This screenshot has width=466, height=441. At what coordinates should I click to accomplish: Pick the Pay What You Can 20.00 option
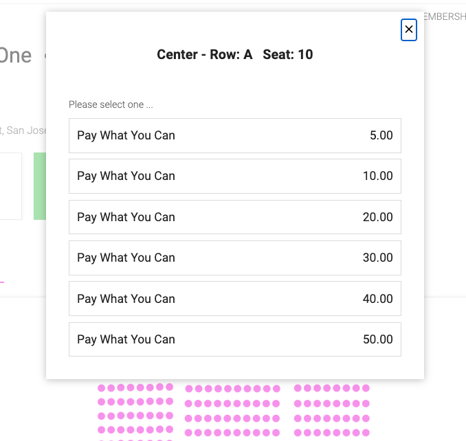(235, 217)
